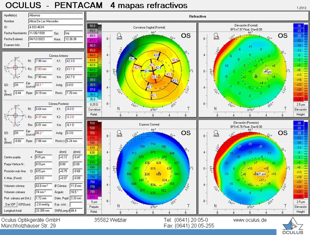Click the cross marker beside Centro pupila
Viewport: 310px width, 235px height.
point(31,157)
